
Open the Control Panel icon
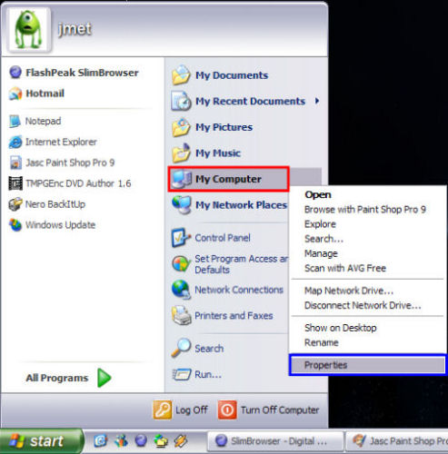[x=181, y=238]
